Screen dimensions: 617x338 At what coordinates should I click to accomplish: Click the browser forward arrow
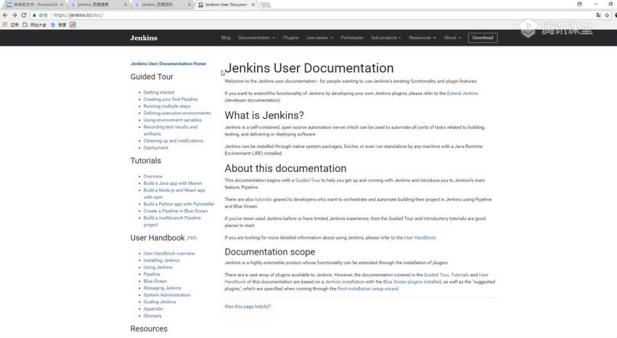coord(15,15)
